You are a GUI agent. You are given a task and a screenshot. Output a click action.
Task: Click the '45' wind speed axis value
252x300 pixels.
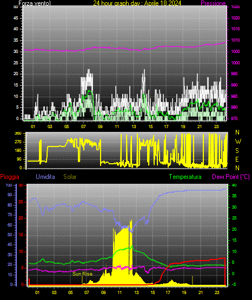click(x=16, y=18)
